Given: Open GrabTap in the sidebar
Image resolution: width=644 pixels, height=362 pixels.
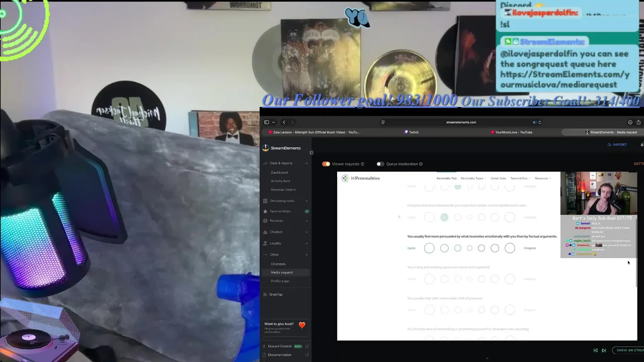Looking at the screenshot, I should [x=276, y=294].
